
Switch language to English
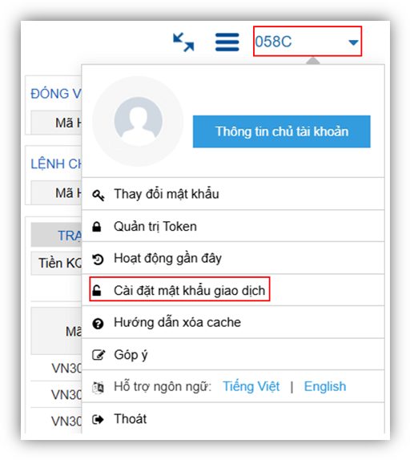coord(325,386)
